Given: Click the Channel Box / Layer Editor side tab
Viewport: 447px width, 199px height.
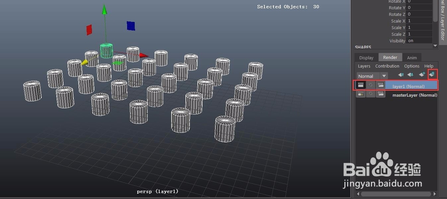Looking at the screenshot, I should pos(443,22).
